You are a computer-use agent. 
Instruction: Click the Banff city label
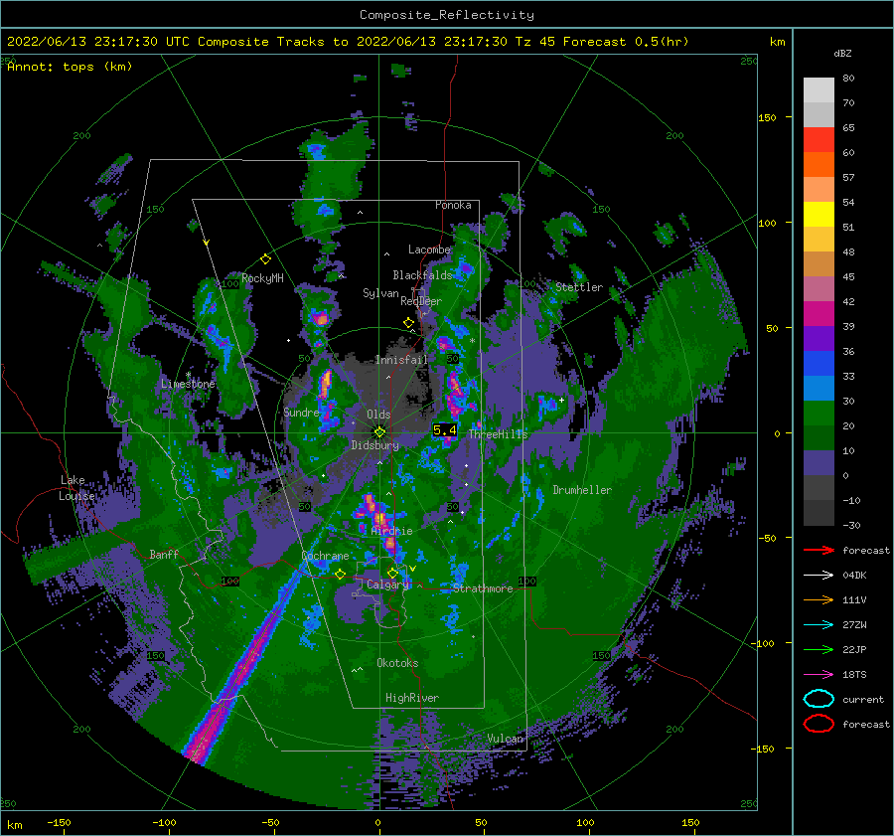[164, 554]
